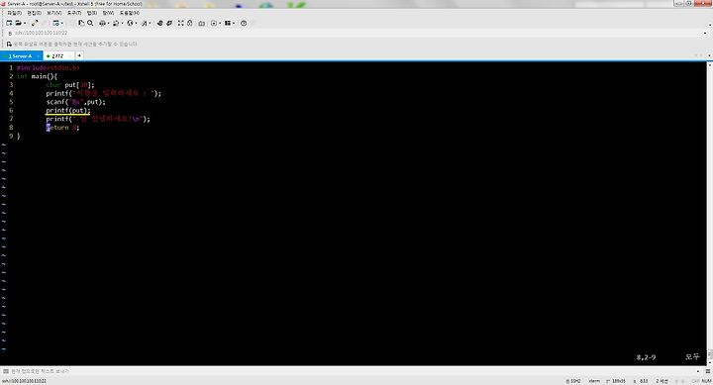Open the session Properties icon

[55, 23]
